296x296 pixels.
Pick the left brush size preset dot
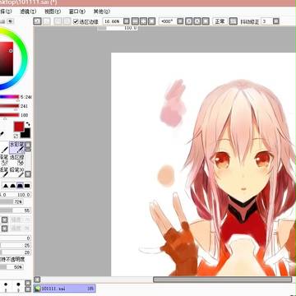click(x=6, y=284)
